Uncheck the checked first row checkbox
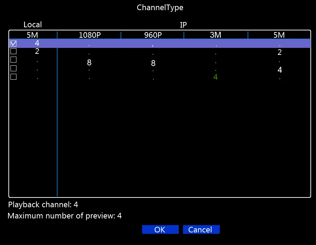Screen dimensions: 316x245 tap(14, 43)
